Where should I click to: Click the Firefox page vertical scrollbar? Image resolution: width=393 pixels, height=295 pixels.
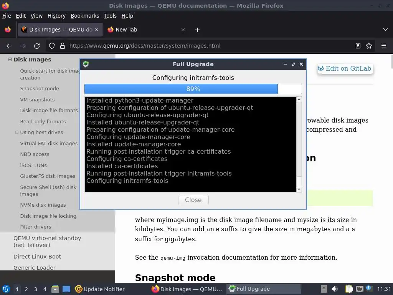pyautogui.click(x=392, y=61)
